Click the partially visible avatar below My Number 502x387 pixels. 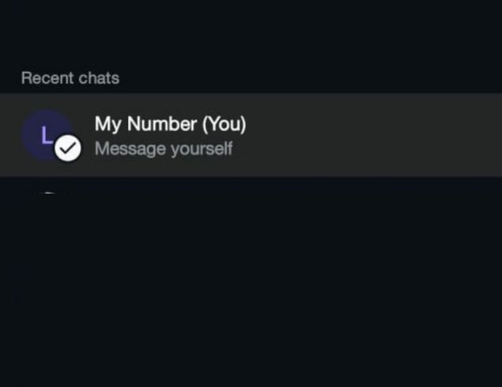[x=48, y=193]
